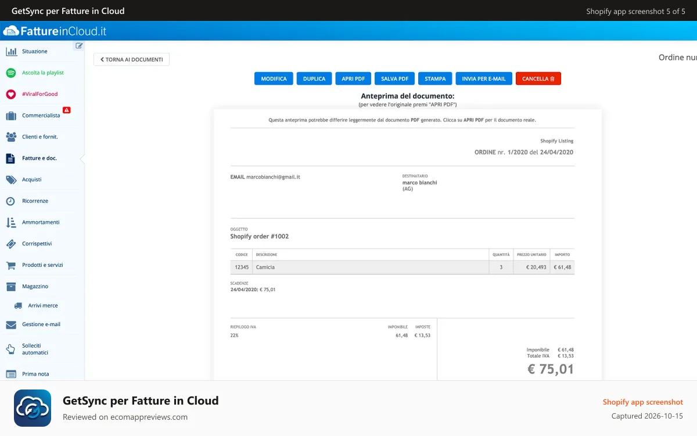Click 'ORDINE nr. 1/2020 del 24/04/2020' heading
Screen dimensions: 697x436
(524, 152)
